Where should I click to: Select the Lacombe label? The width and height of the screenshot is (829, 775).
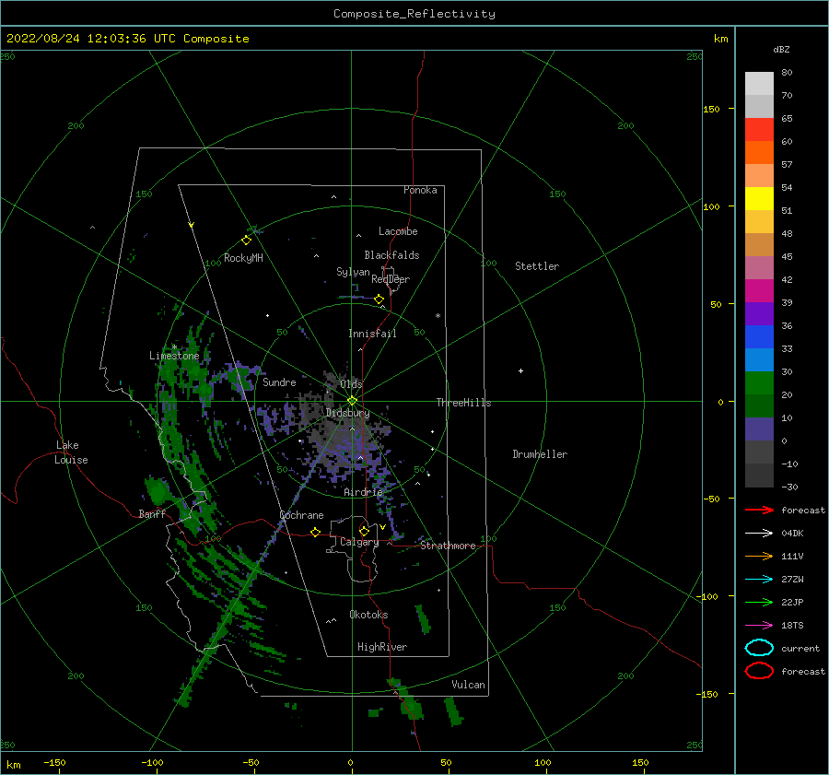point(398,231)
